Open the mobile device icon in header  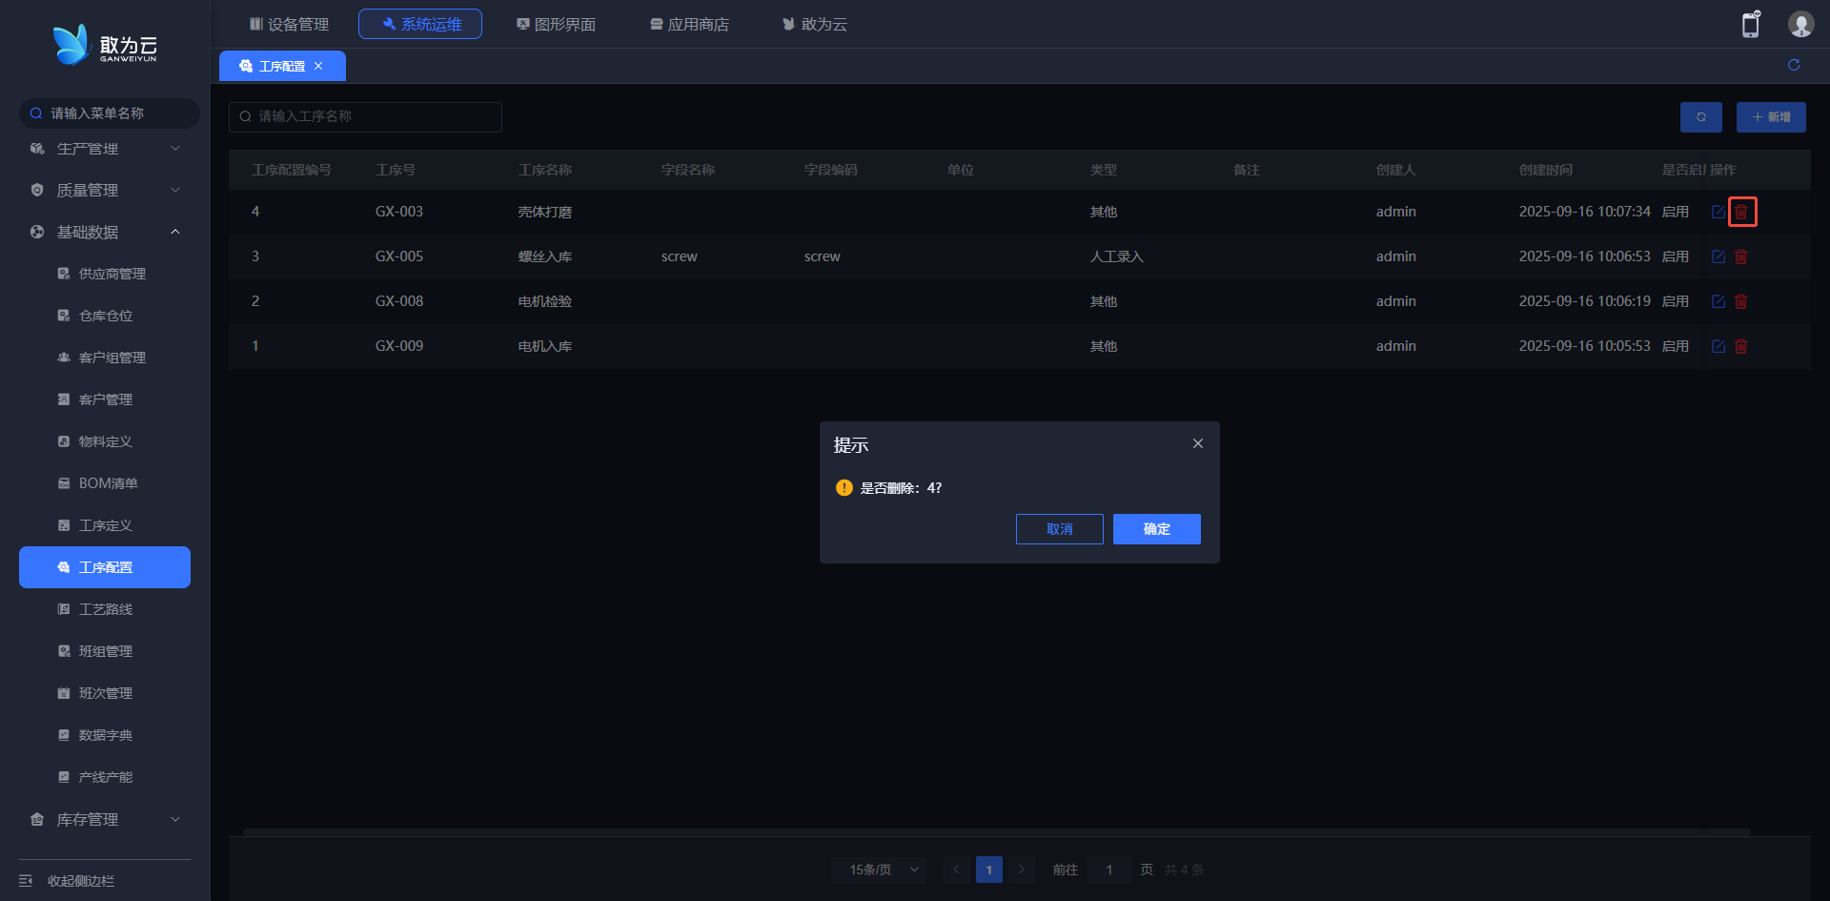pyautogui.click(x=1750, y=25)
